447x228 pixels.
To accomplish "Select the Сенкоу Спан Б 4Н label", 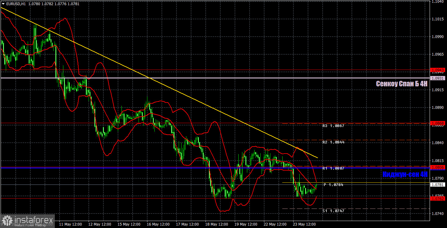I will click(x=402, y=84).
